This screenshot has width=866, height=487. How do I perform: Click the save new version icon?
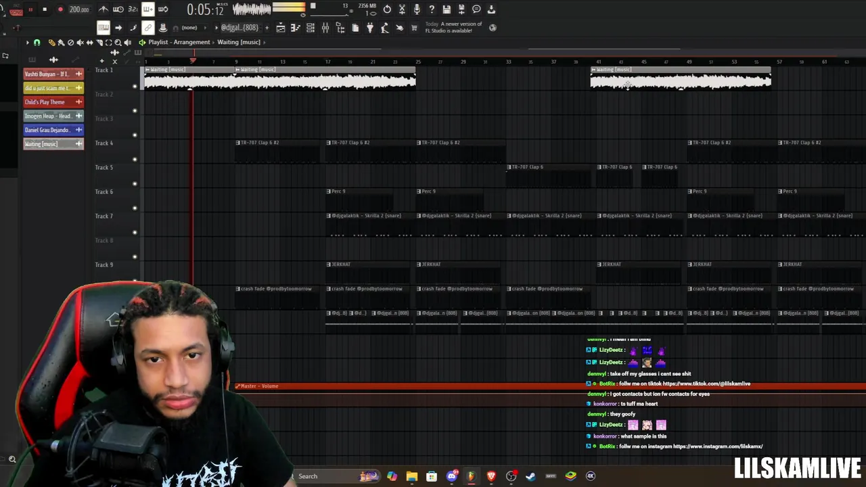coord(461,9)
